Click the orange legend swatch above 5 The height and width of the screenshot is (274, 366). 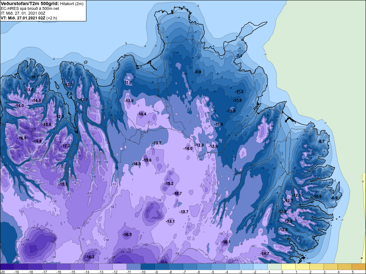pyautogui.click(x=359, y=267)
